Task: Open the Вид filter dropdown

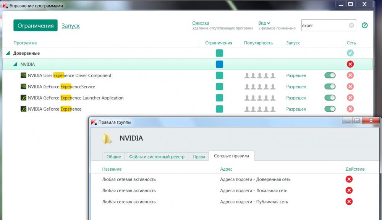Action: coord(264,23)
